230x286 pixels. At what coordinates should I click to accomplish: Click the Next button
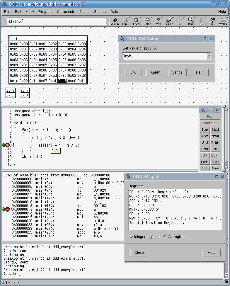(205, 136)
